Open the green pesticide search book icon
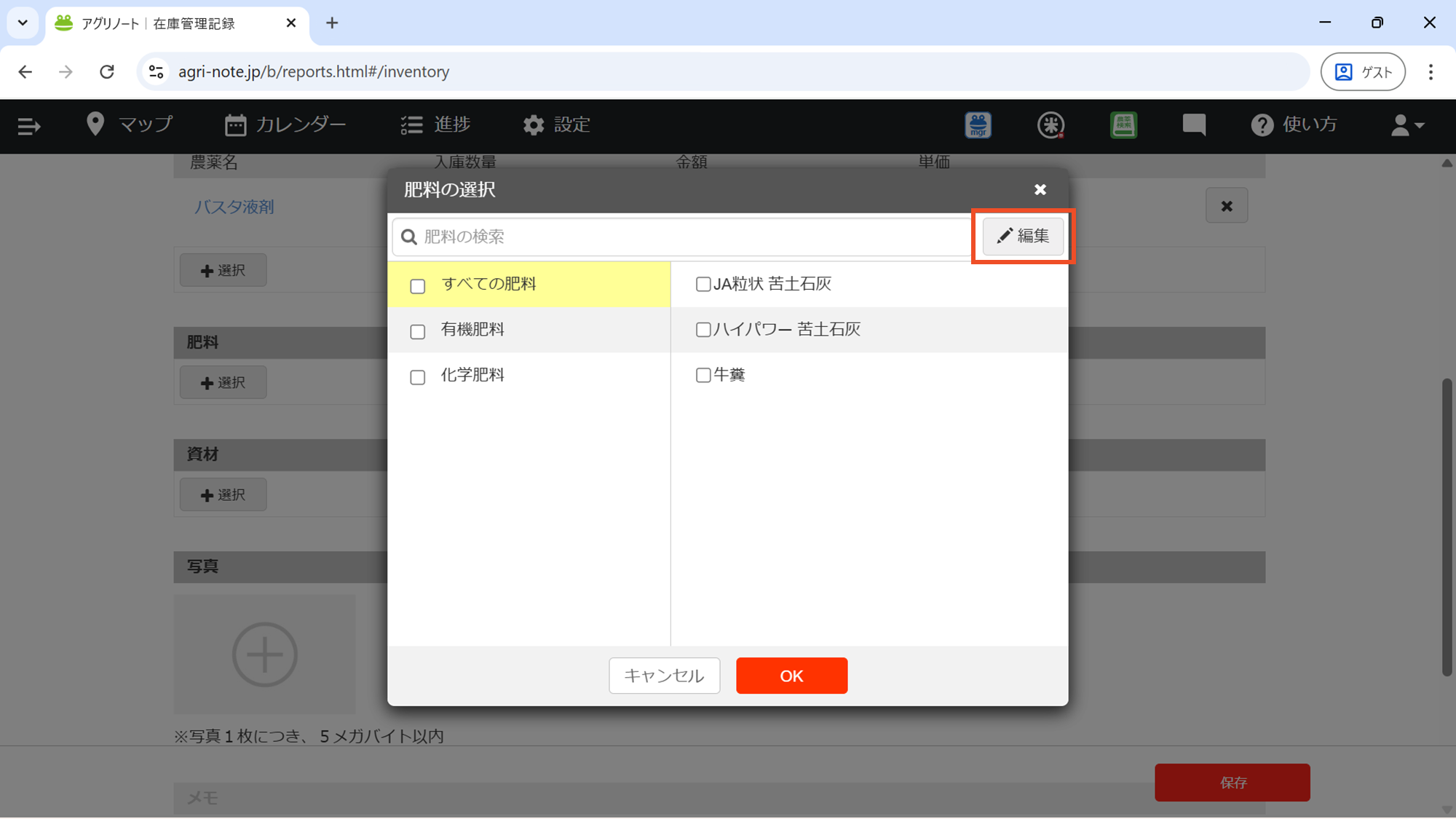Viewport: 1456px width, 819px height. [x=1123, y=125]
